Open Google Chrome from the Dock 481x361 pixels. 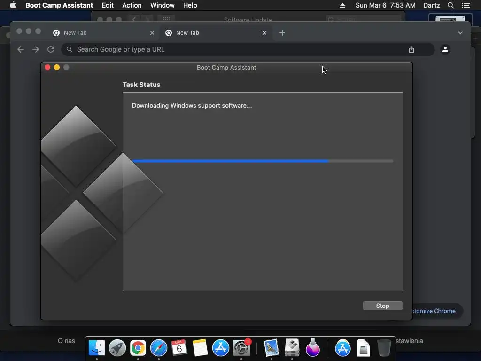pyautogui.click(x=138, y=348)
